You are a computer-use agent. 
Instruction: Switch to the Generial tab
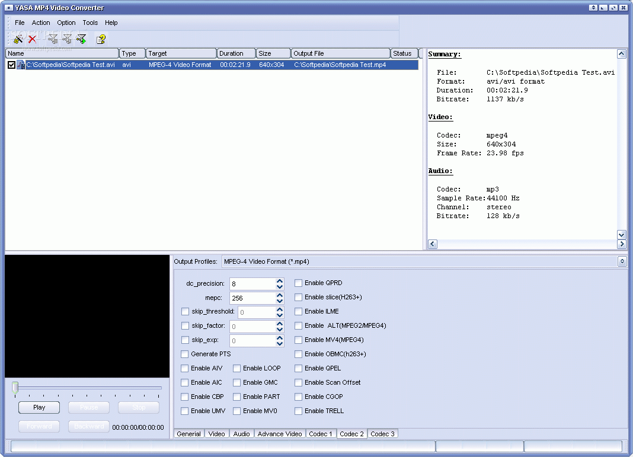click(x=188, y=433)
